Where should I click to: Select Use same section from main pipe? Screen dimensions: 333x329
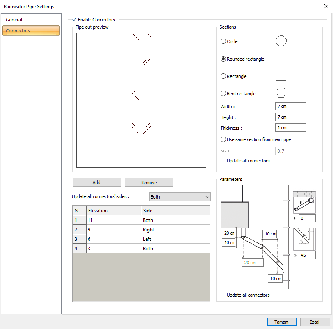pos(224,139)
